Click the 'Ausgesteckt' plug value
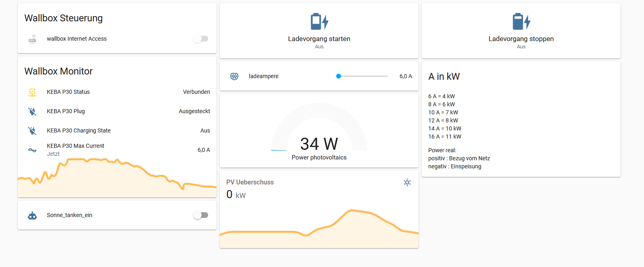644x267 pixels. click(194, 112)
